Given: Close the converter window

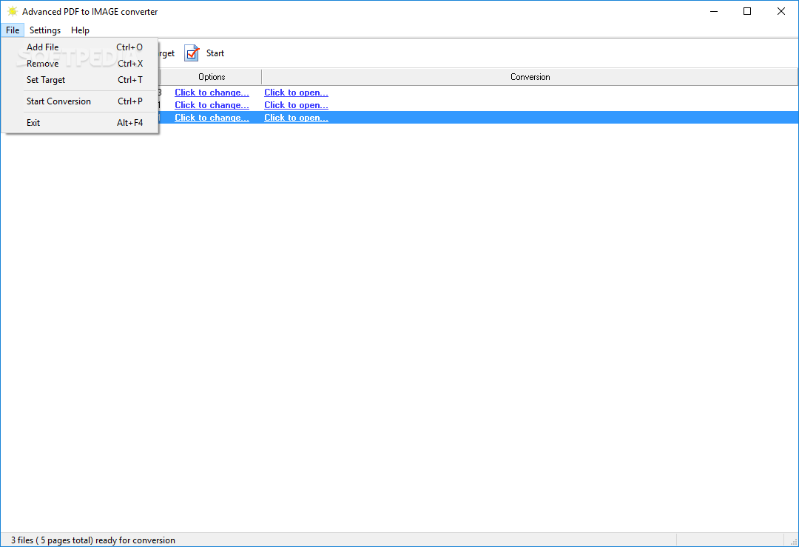Looking at the screenshot, I should [781, 11].
